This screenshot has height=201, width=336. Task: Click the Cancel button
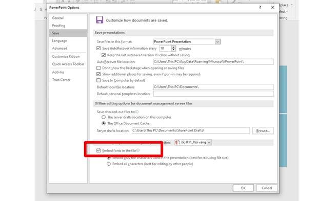pyautogui.click(x=267, y=188)
